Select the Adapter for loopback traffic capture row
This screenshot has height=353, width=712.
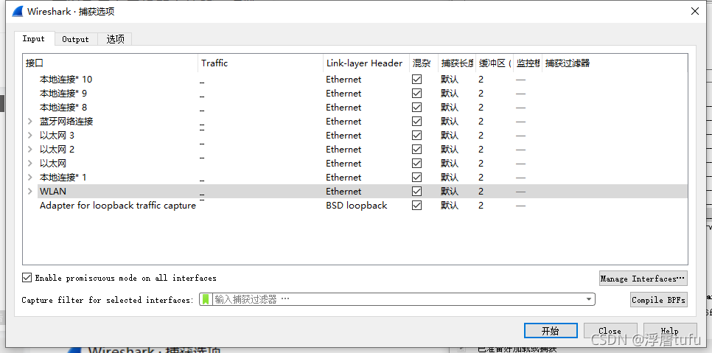[x=118, y=206]
